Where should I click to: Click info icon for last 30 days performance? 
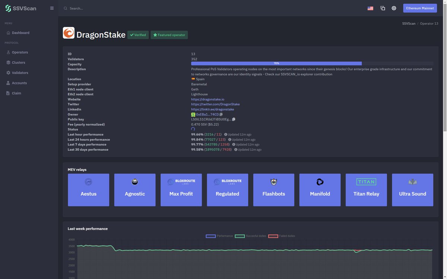point(236,150)
